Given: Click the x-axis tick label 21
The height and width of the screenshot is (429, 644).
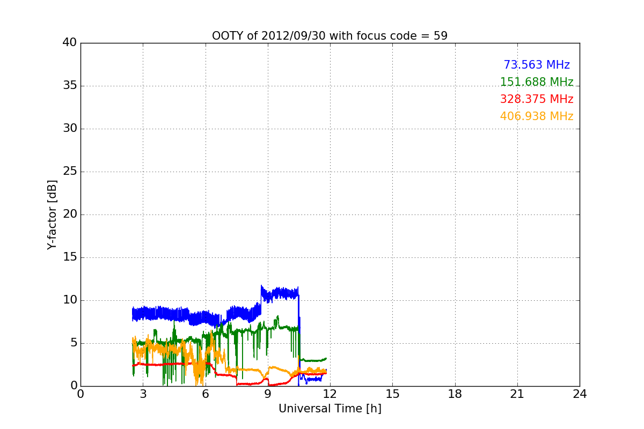Looking at the screenshot, I should [517, 394].
